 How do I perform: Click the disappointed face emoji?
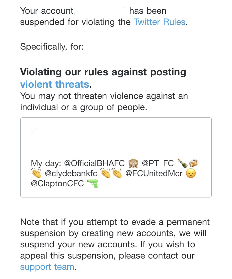coord(191,173)
